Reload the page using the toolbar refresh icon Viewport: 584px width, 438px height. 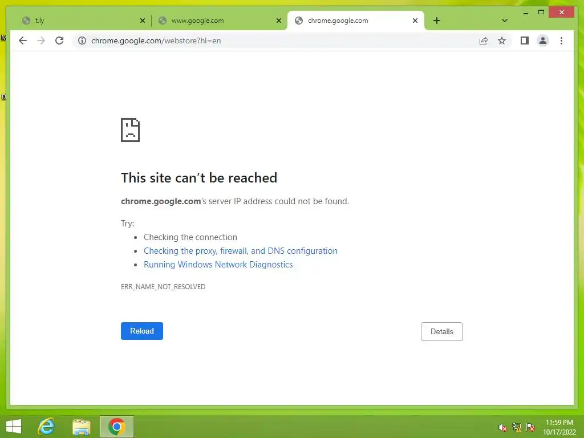click(x=59, y=40)
